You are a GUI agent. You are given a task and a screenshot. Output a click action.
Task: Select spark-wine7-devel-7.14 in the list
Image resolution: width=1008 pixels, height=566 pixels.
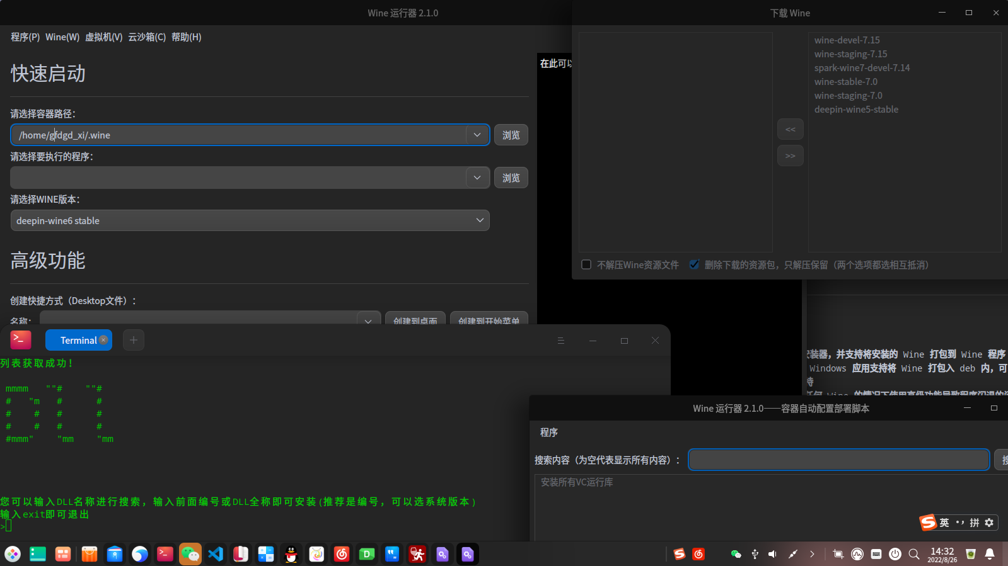pyautogui.click(x=862, y=67)
